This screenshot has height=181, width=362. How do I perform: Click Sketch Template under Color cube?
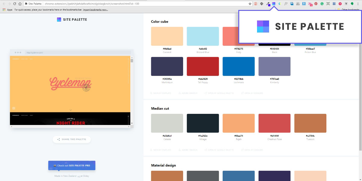pyautogui.click(x=161, y=93)
